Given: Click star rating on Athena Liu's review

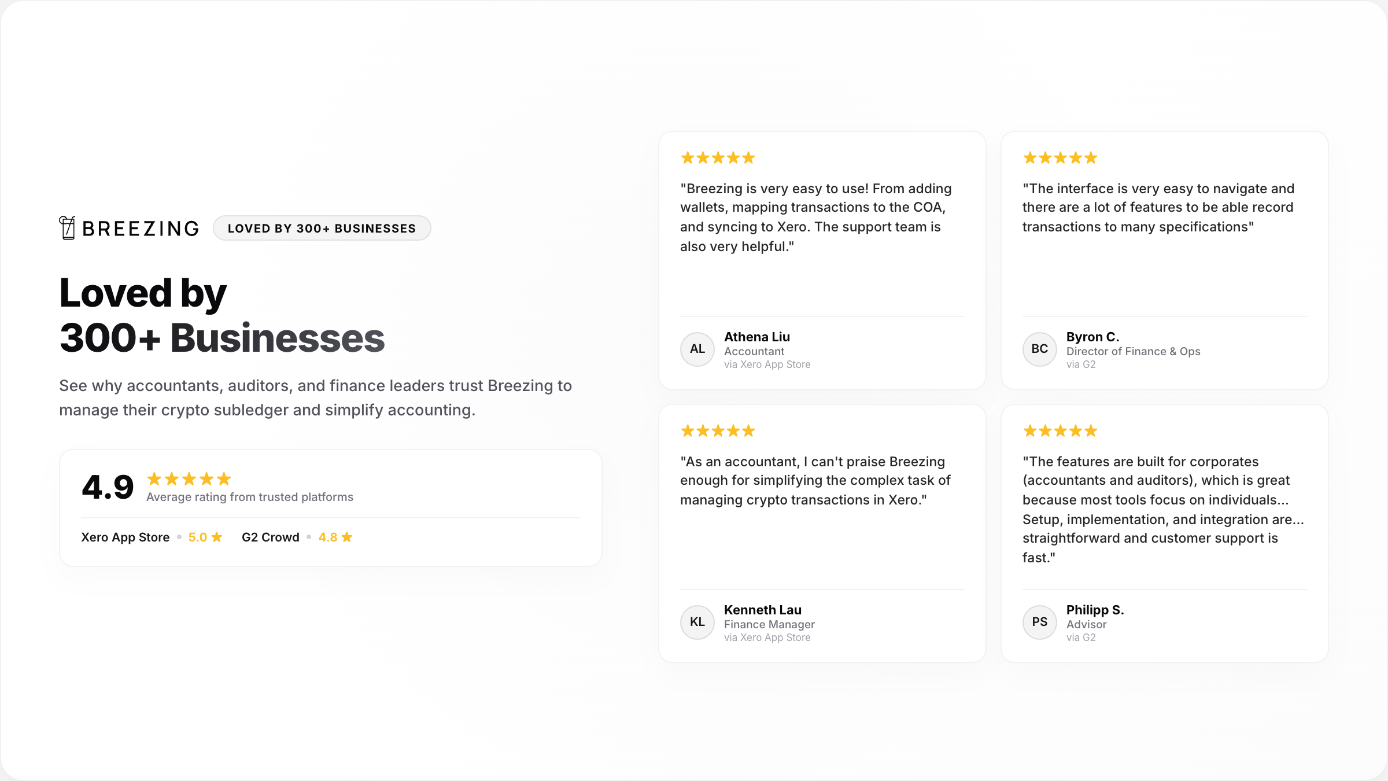Looking at the screenshot, I should click(x=718, y=158).
